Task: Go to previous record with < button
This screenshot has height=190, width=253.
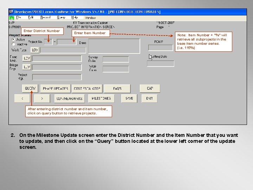Action: point(22,99)
